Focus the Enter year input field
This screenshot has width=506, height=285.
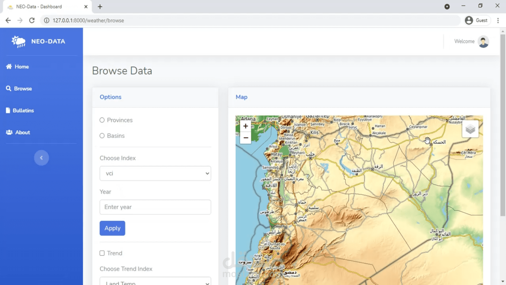click(x=155, y=207)
